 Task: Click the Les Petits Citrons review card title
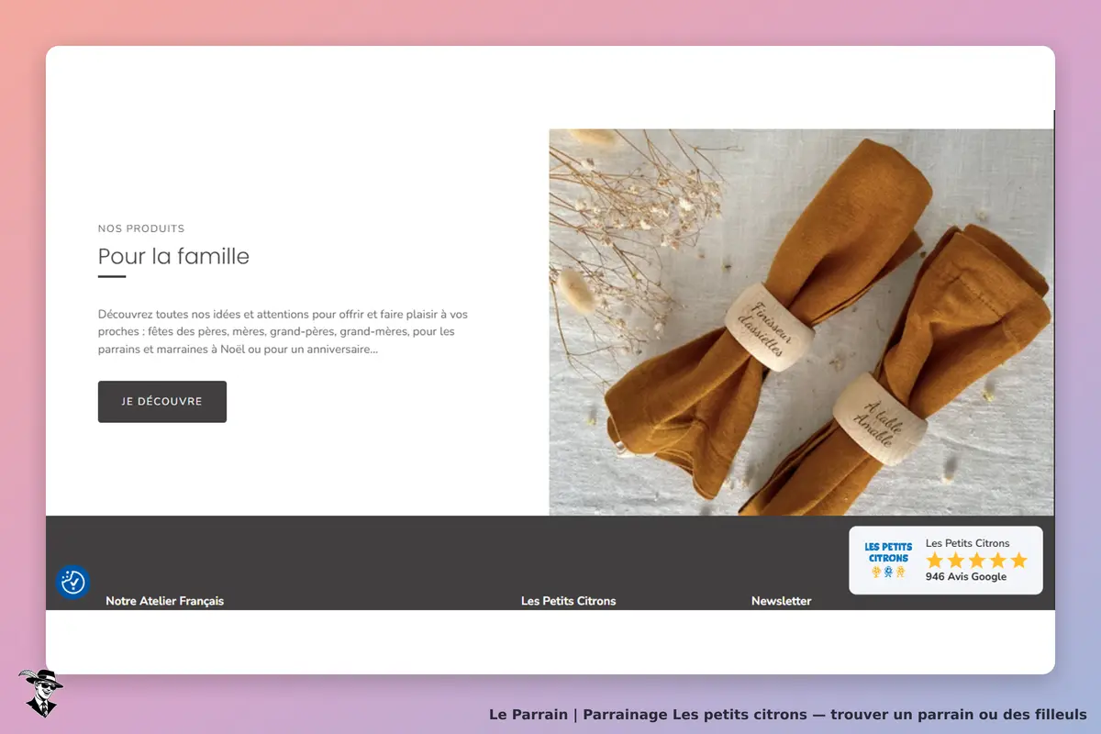pyautogui.click(x=968, y=543)
